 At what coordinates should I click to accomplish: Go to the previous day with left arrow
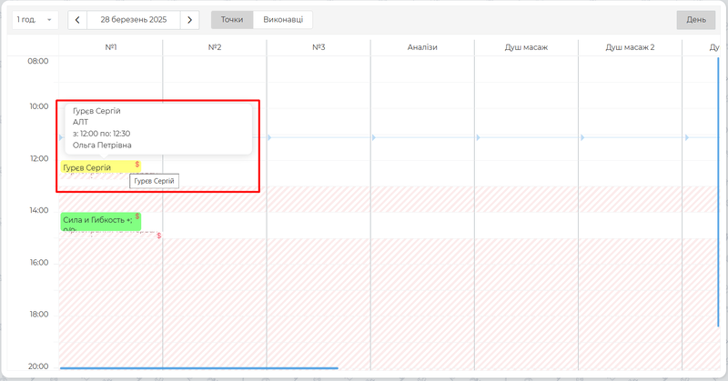click(x=78, y=19)
